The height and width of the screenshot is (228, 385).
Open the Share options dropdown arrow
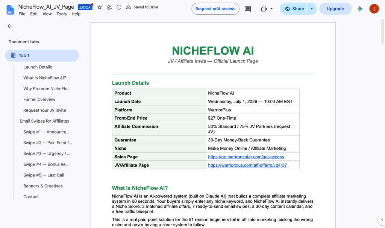(x=312, y=9)
